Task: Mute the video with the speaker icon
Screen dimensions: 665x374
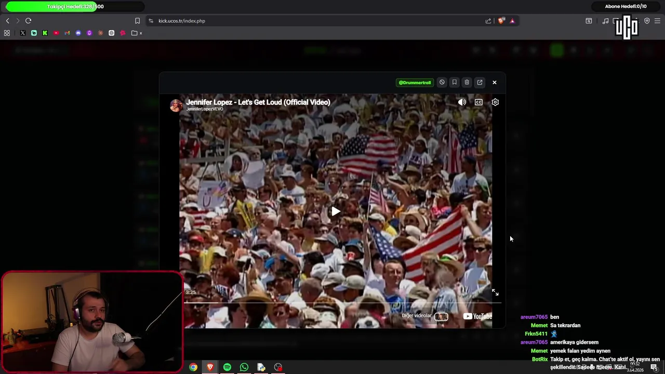Action: pos(462,102)
